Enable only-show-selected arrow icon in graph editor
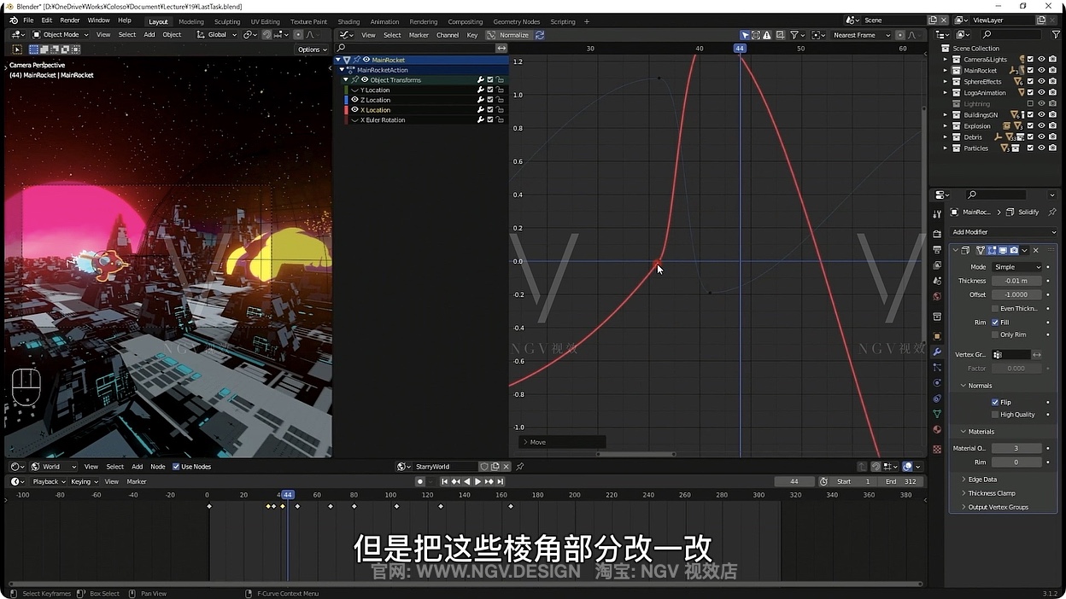Screen dimensions: 1066x599 (745, 35)
